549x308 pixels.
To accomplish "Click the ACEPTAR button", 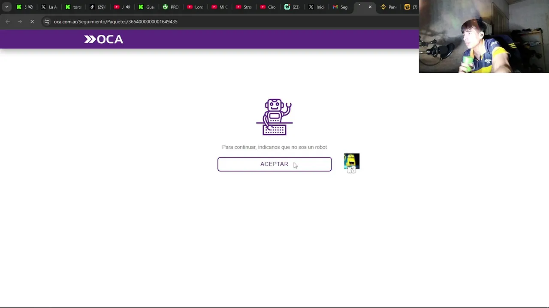I will (x=274, y=164).
